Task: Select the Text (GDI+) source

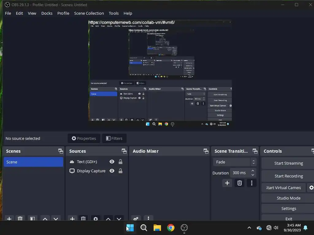Action: (87, 162)
